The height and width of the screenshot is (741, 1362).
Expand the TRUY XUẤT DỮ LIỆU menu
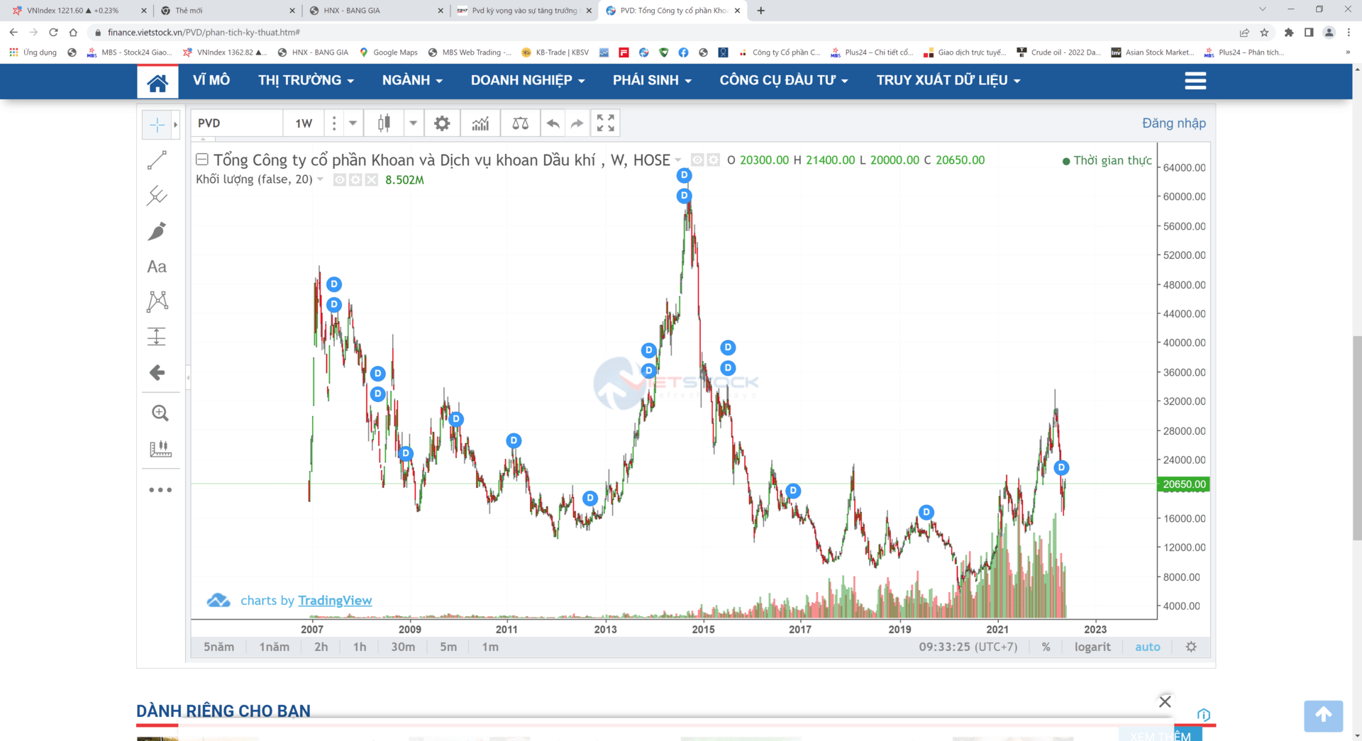pyautogui.click(x=948, y=81)
